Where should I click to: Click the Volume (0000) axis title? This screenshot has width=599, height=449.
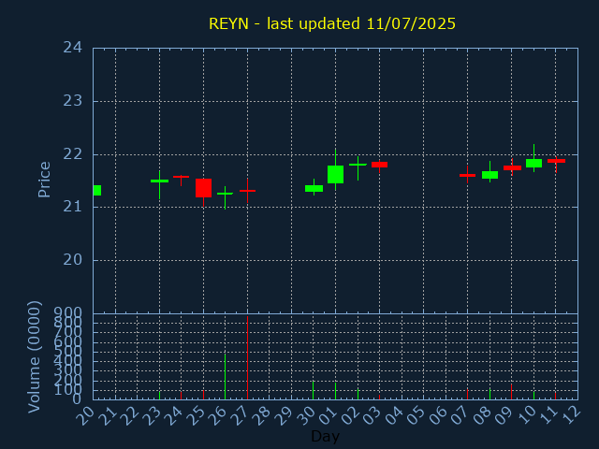click(35, 356)
